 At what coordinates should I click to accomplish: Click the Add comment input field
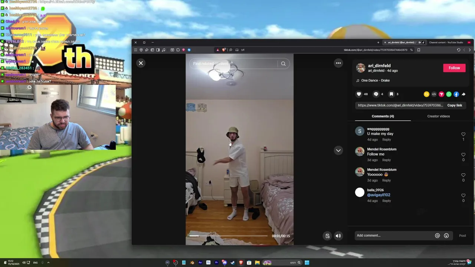pos(394,235)
